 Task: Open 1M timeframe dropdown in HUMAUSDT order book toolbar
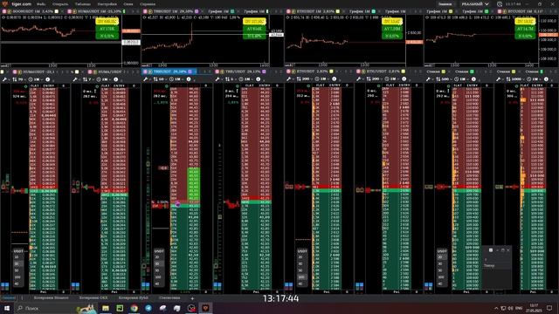click(35, 79)
